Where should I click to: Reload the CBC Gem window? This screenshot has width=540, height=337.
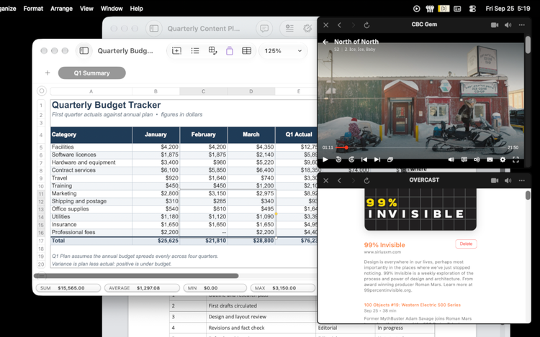click(x=366, y=24)
